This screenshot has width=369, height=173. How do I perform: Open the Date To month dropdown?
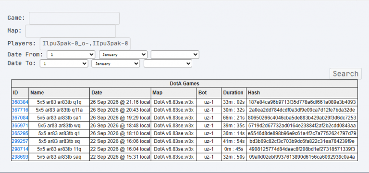pos(115,64)
